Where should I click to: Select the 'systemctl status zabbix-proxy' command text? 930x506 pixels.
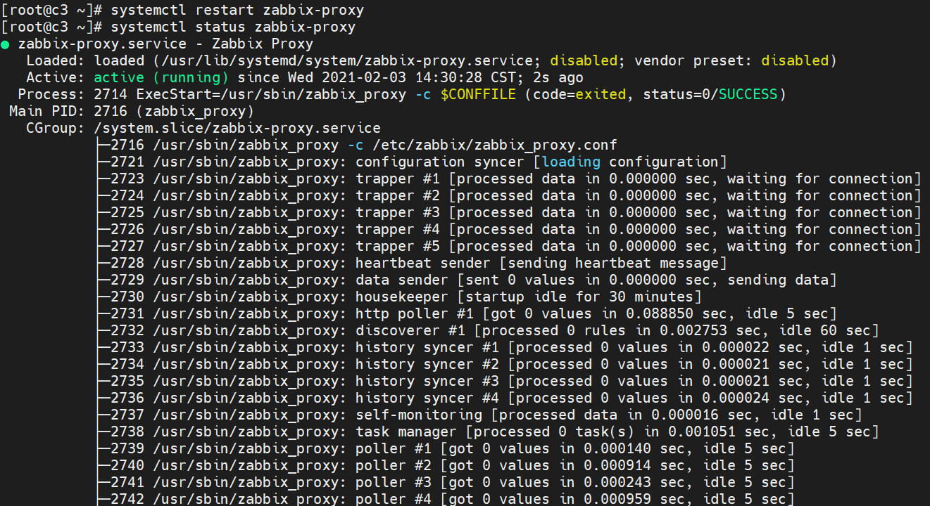(233, 27)
